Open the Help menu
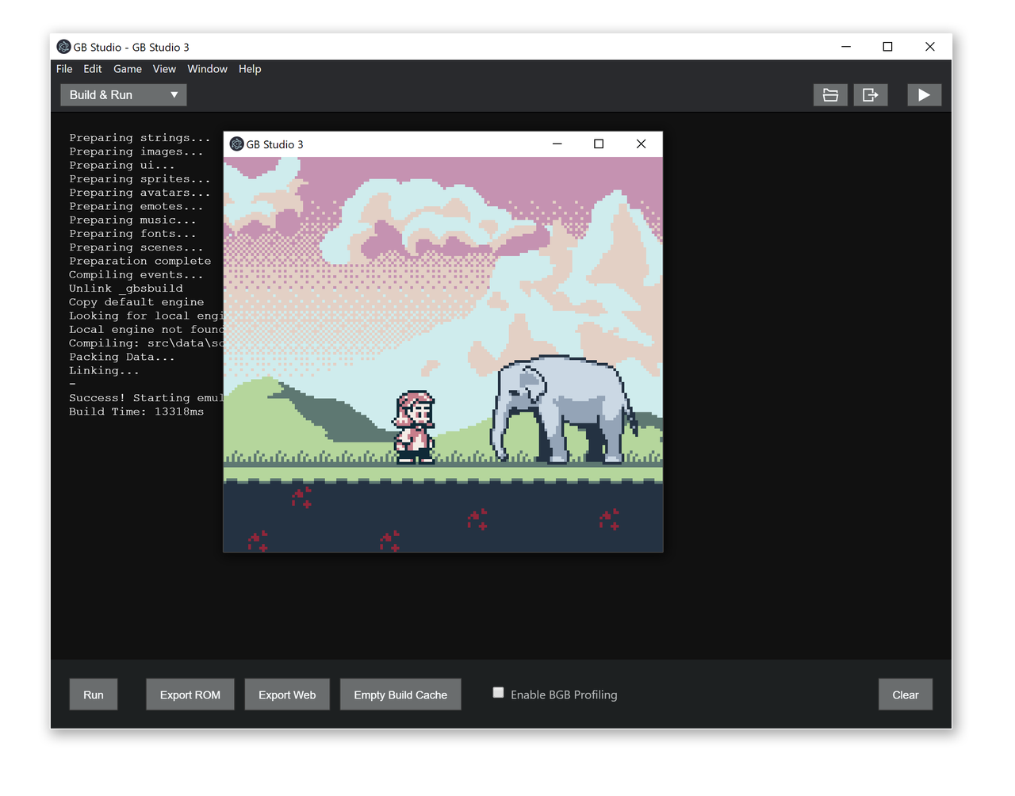 click(x=250, y=69)
